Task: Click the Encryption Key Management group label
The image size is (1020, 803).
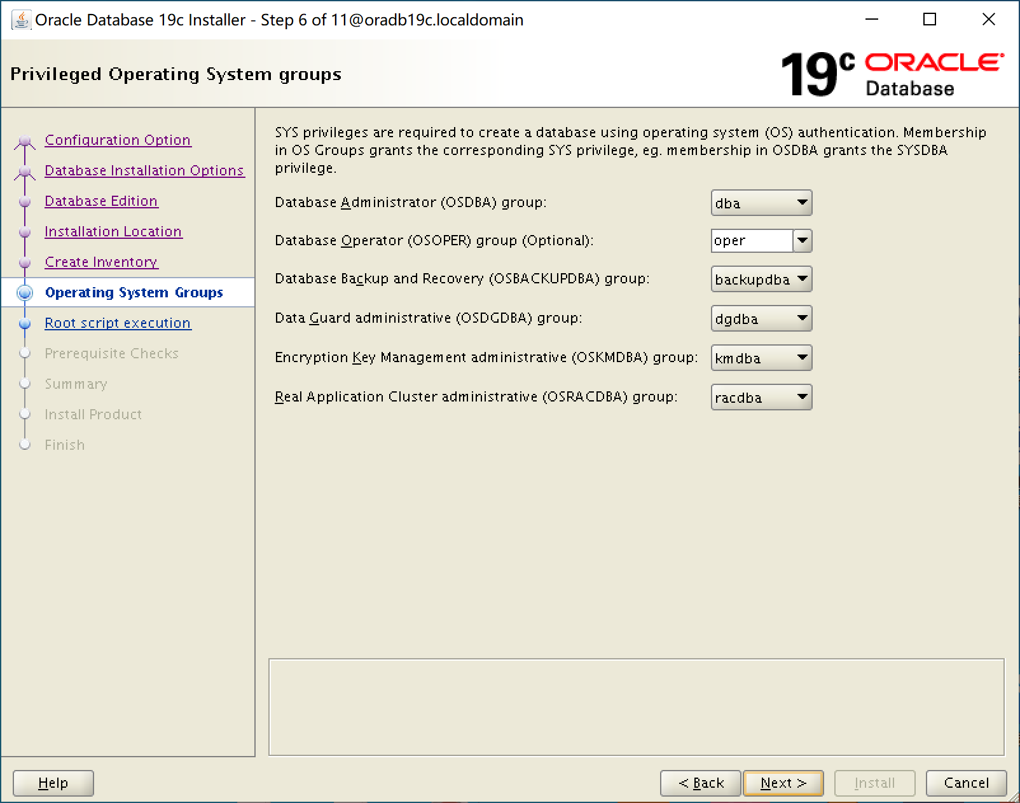Action: (486, 358)
